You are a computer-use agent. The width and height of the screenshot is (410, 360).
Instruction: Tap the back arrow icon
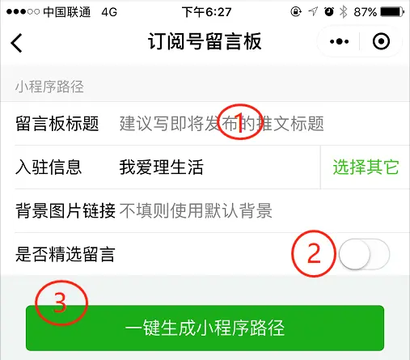tap(16, 43)
